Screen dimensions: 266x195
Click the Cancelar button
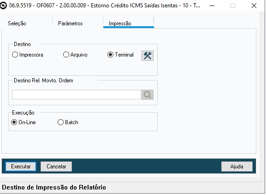pos(56,166)
